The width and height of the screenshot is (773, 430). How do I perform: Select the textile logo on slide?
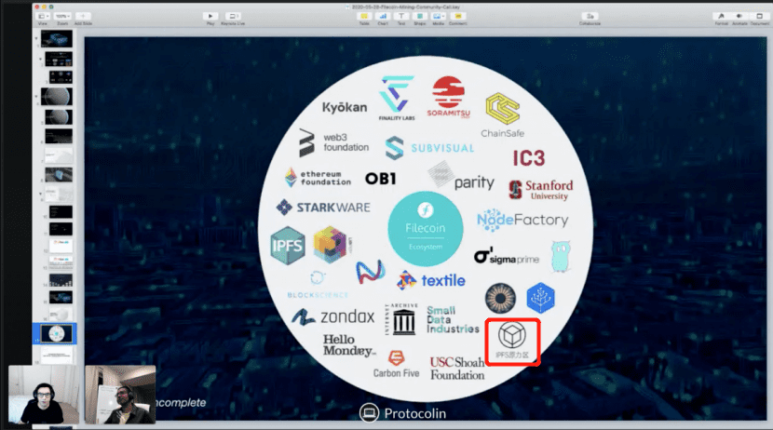click(431, 280)
